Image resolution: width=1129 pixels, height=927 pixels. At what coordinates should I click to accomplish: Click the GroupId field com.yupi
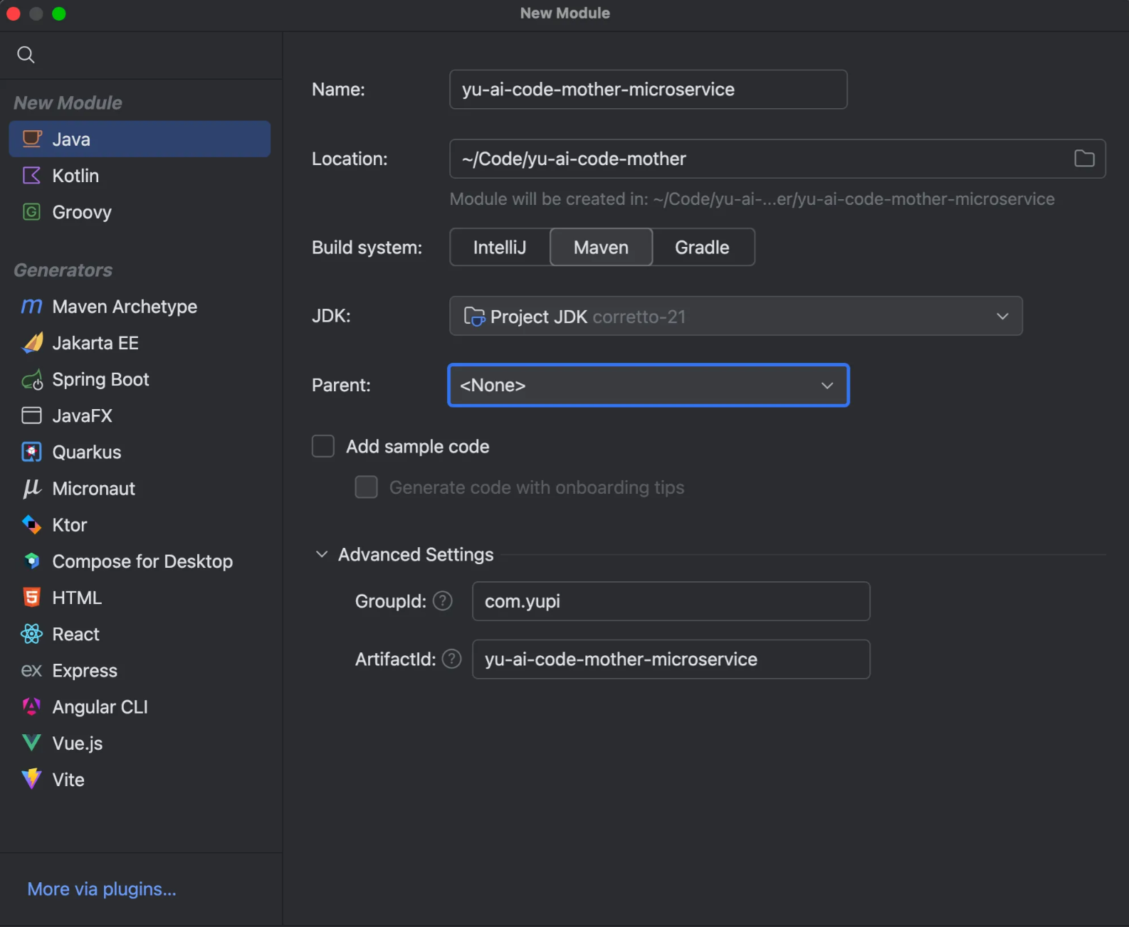tap(671, 601)
